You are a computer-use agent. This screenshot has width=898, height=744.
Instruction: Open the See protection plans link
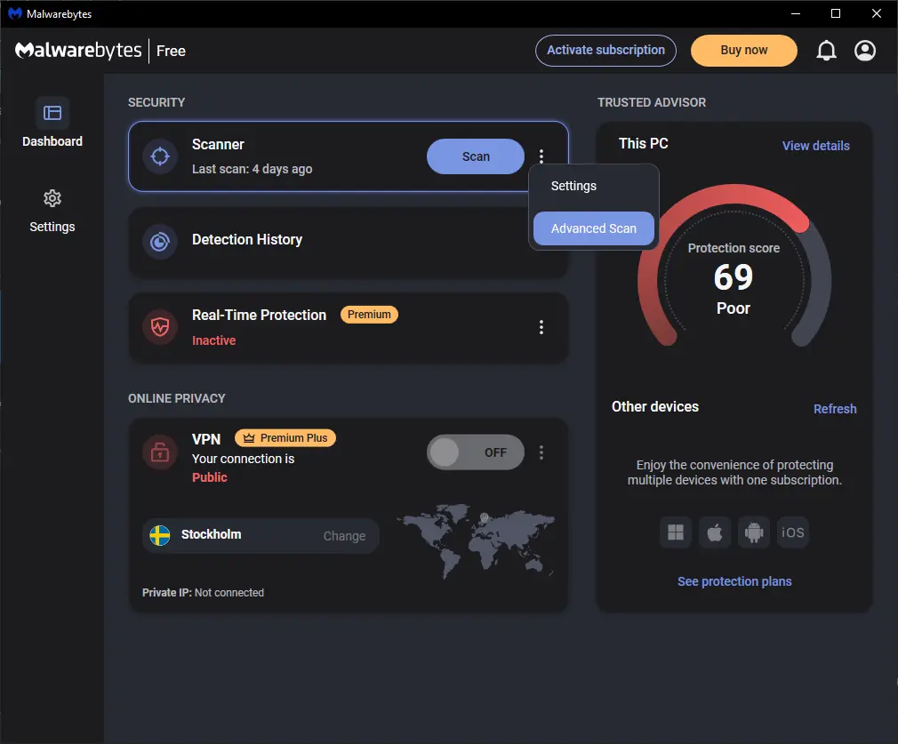[734, 581]
